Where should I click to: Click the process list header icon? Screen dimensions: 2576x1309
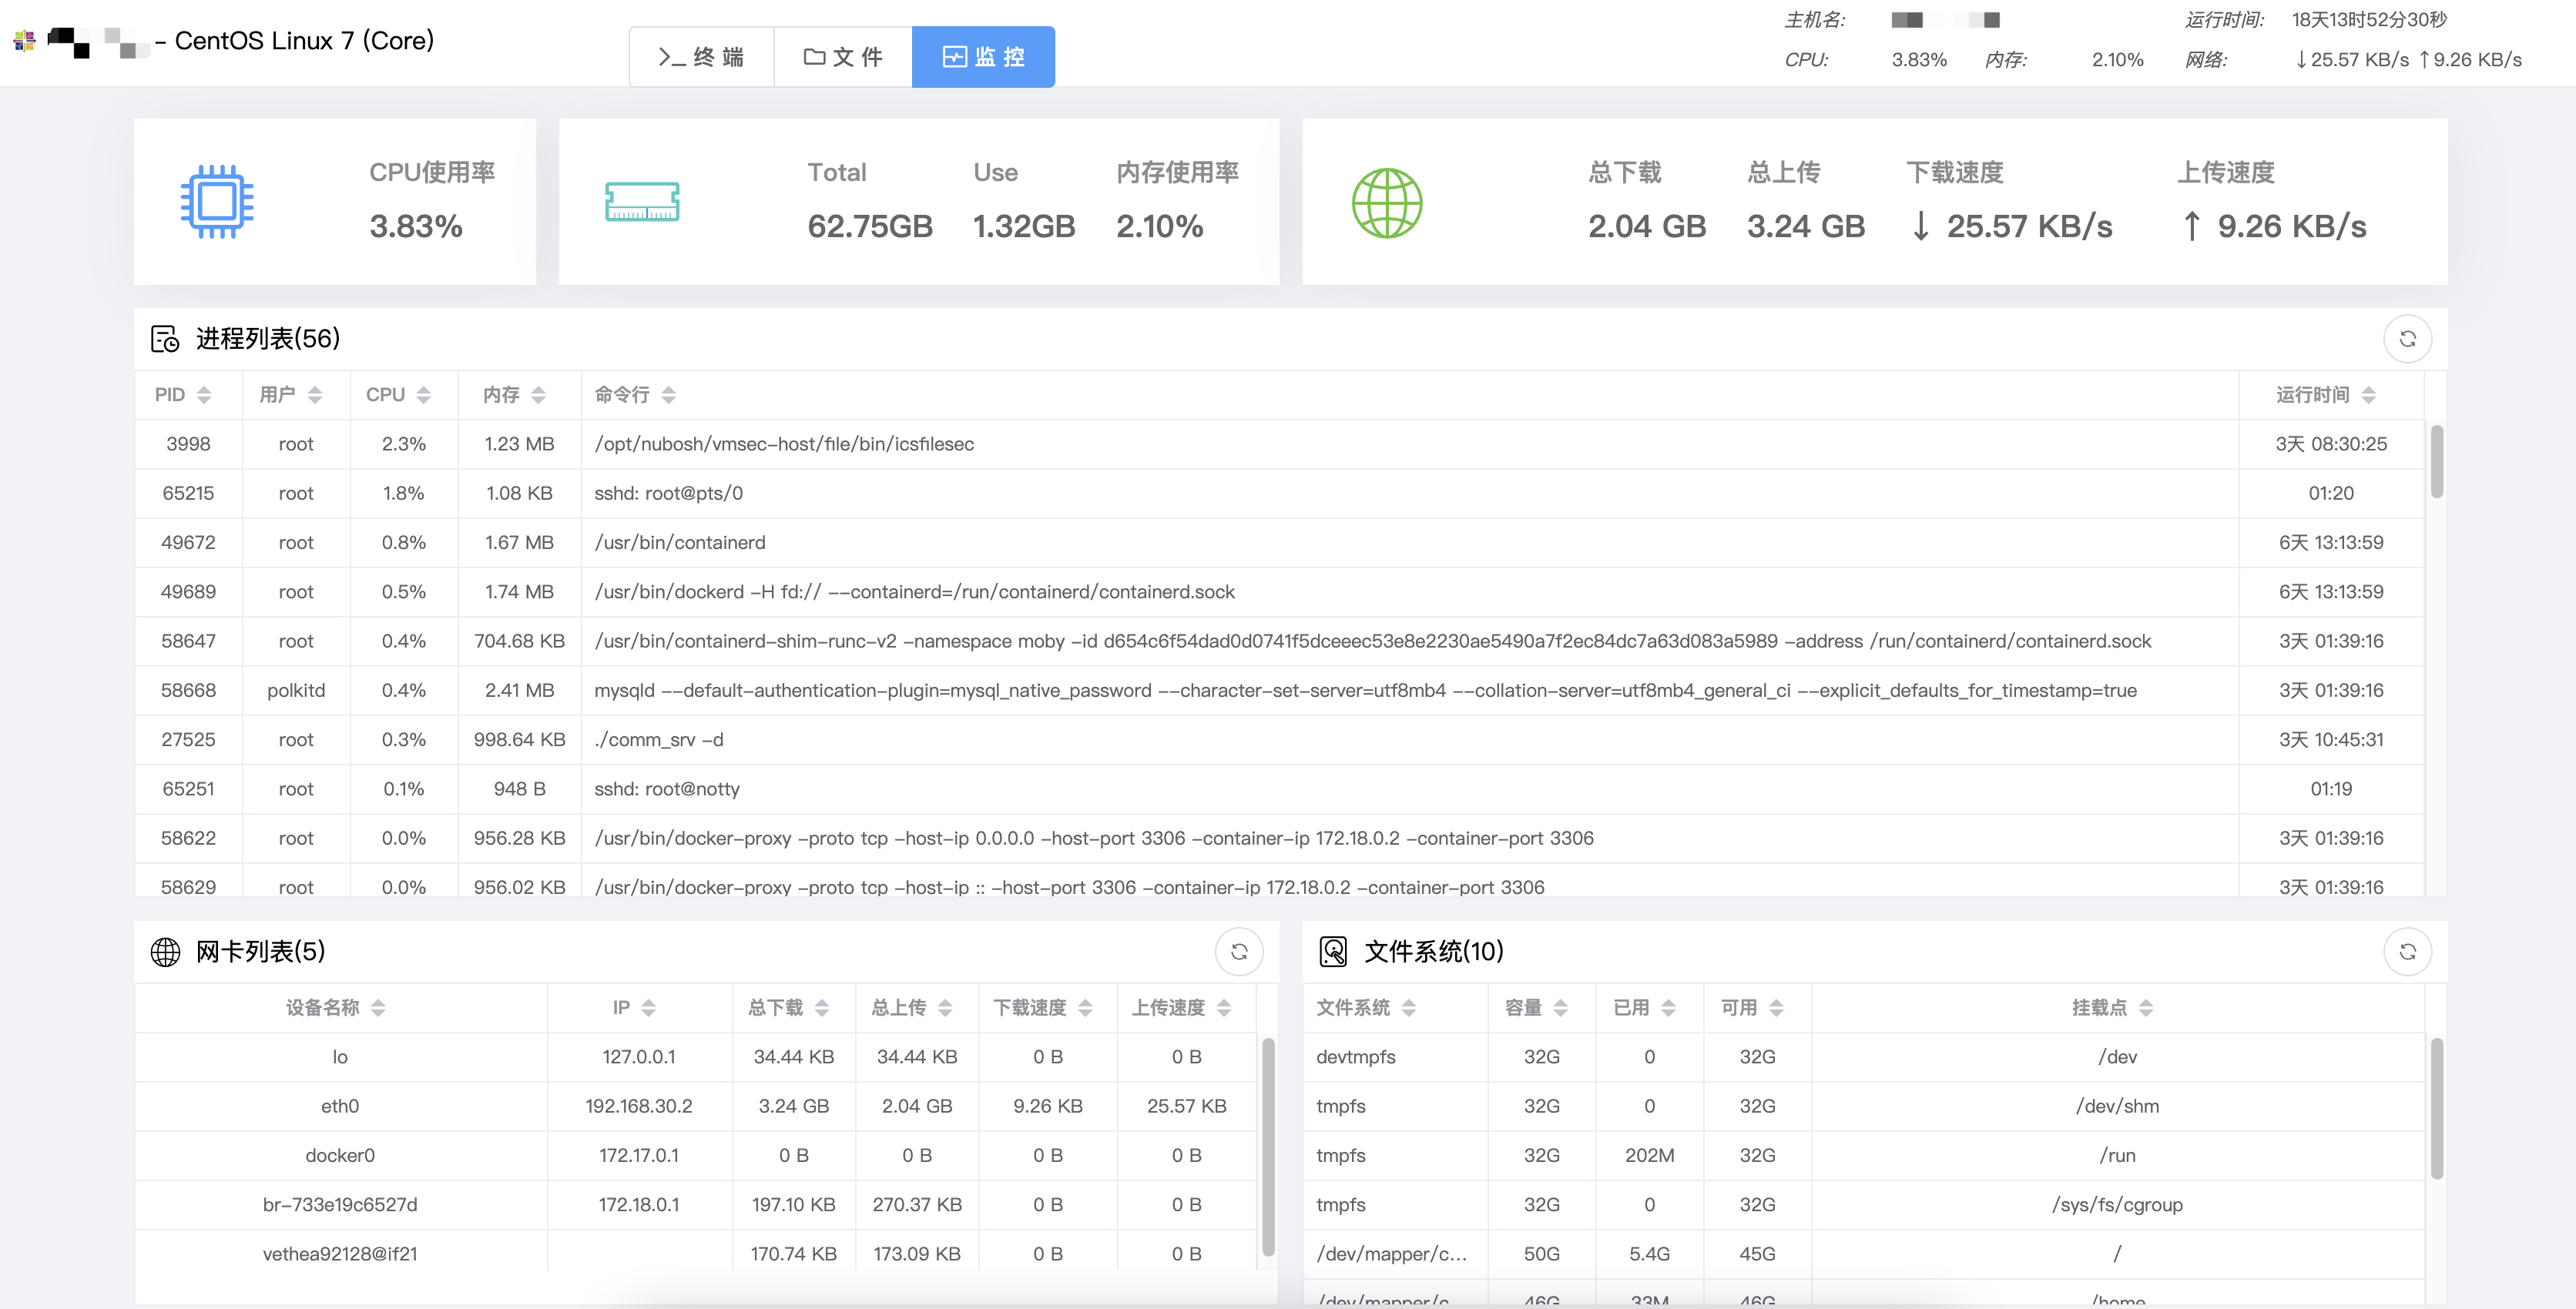(165, 339)
